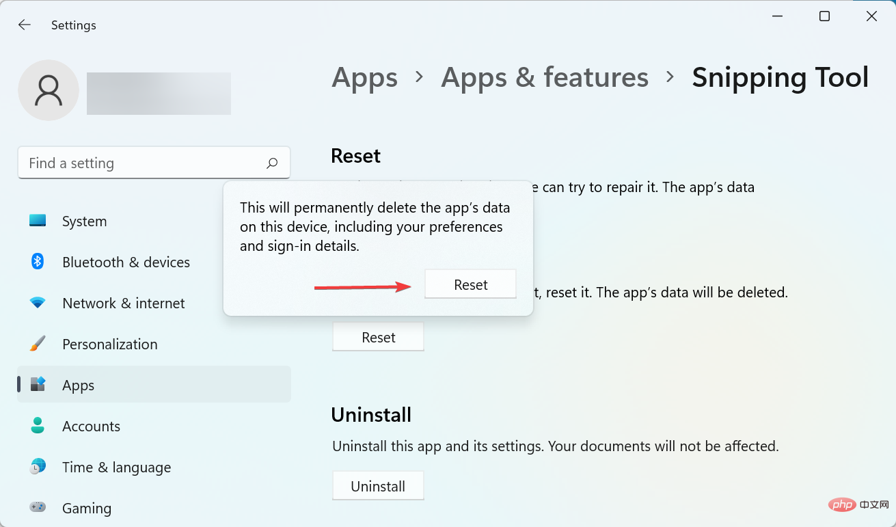Image resolution: width=896 pixels, height=527 pixels.
Task: Click the Uninstall section heading
Action: click(x=371, y=415)
